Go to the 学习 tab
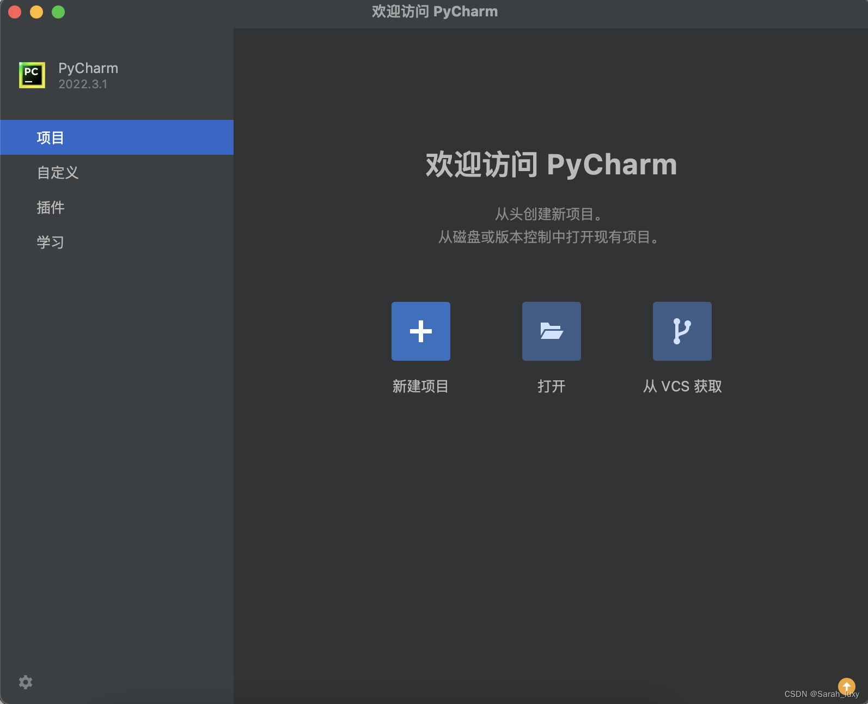 point(117,242)
